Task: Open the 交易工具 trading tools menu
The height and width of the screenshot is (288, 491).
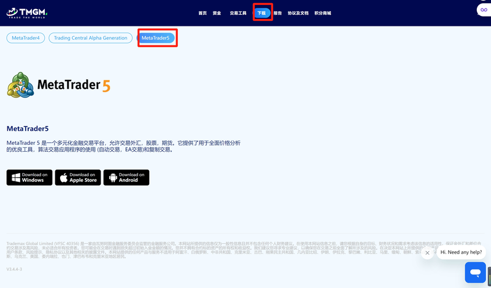Action: coord(238,13)
